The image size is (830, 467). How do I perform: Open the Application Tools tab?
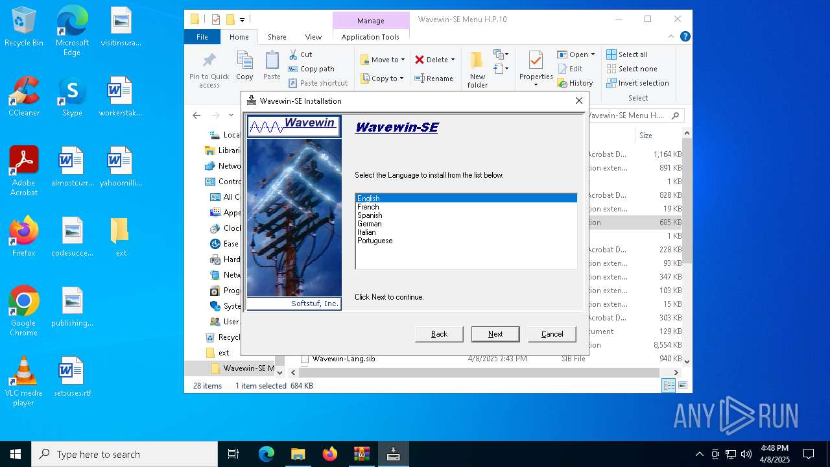click(x=370, y=37)
